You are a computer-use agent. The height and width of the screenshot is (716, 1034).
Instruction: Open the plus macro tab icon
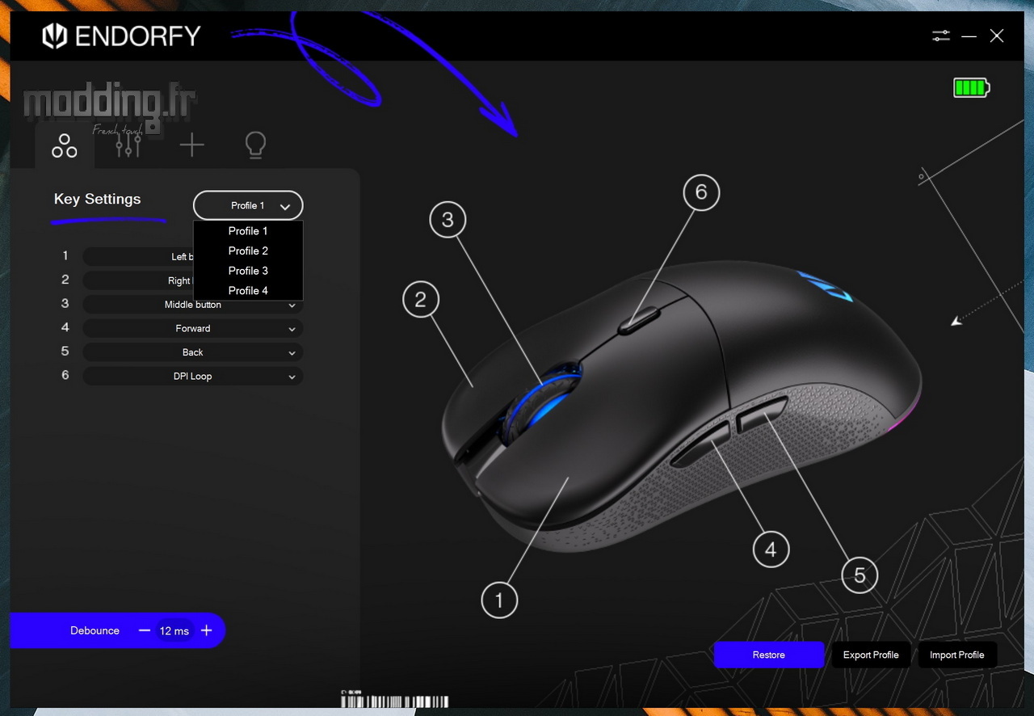(191, 145)
